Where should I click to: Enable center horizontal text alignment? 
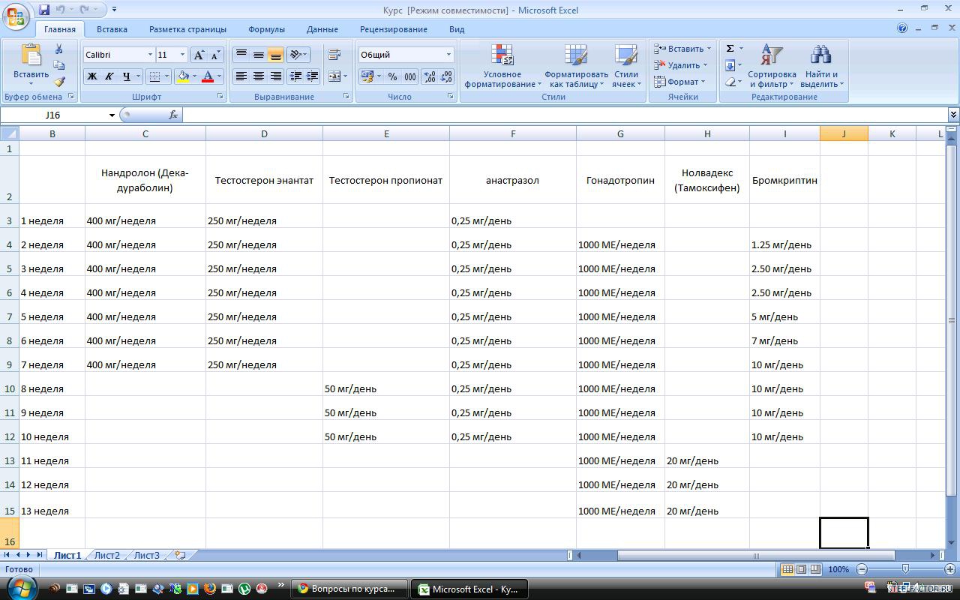click(258, 76)
